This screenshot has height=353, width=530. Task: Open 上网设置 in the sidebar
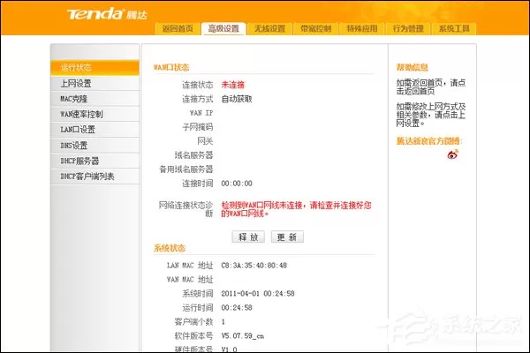95,84
